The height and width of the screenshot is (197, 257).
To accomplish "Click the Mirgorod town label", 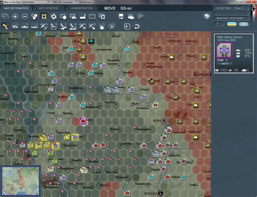I will 121,177.
